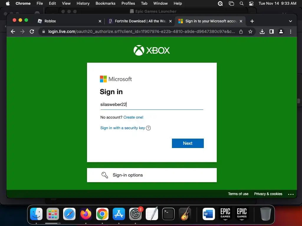Open Terms of use link
The height and width of the screenshot is (226, 302).
click(238, 194)
